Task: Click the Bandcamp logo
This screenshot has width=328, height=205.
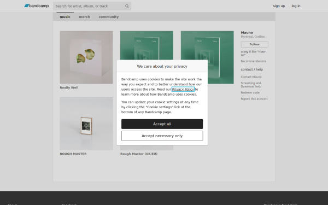Action: [37, 6]
